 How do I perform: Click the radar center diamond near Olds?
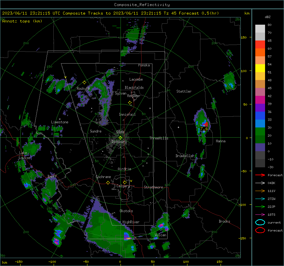click(x=120, y=138)
